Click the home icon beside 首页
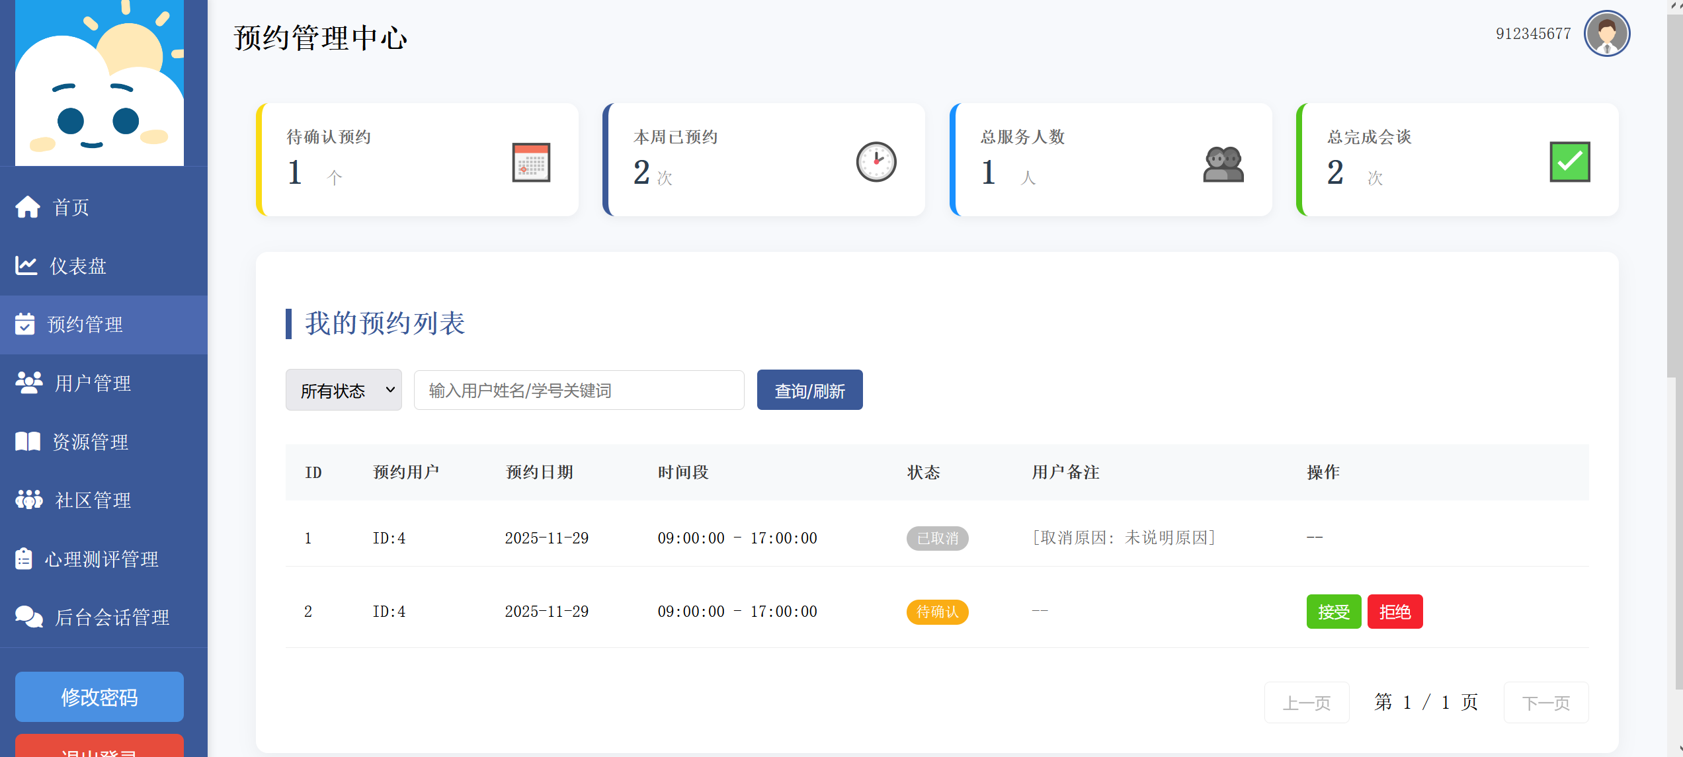 coord(28,207)
